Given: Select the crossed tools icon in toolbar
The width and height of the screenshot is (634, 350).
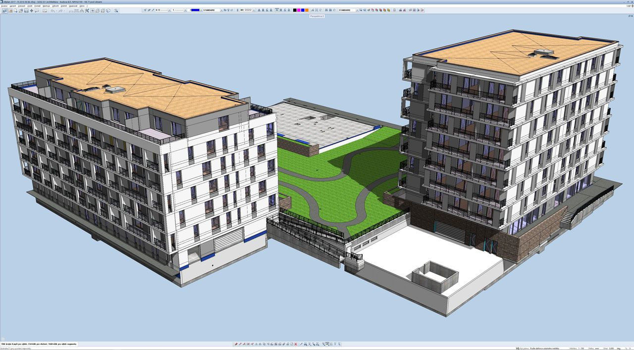Looking at the screenshot, I should pyautogui.click(x=87, y=10).
